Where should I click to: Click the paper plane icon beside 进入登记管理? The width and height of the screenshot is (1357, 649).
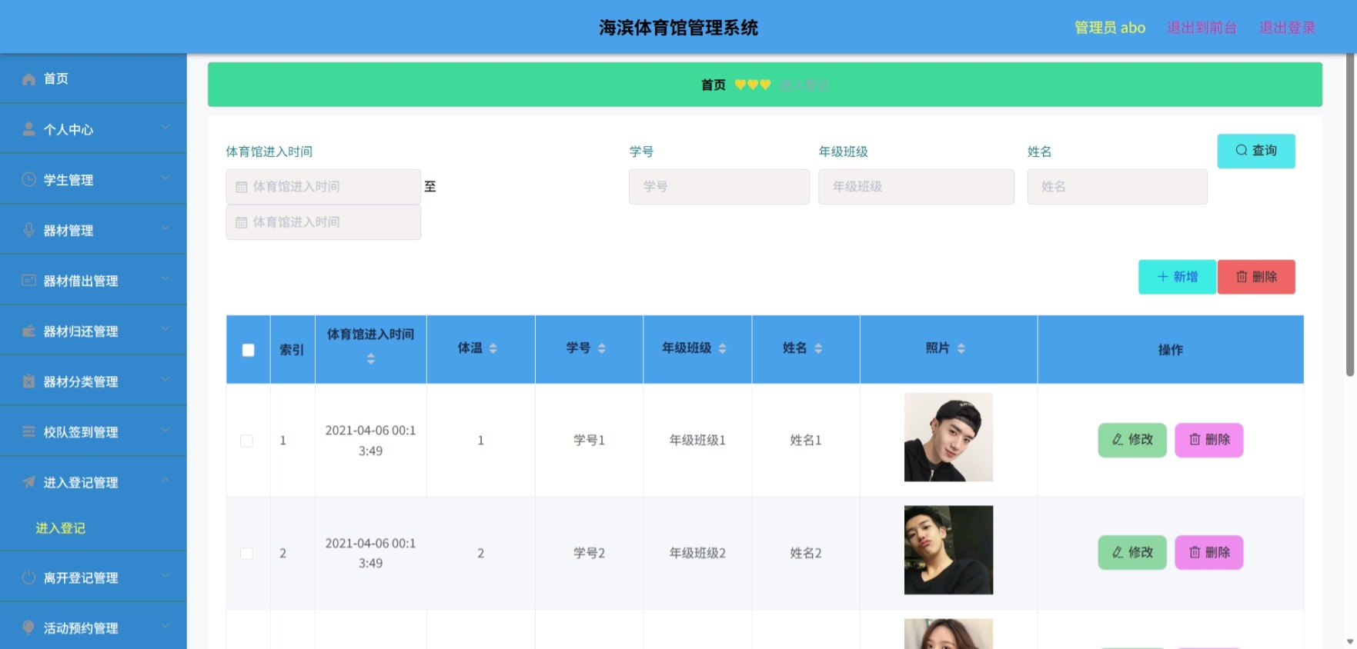pos(28,482)
